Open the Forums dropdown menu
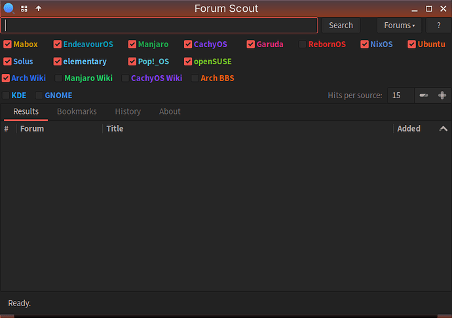The width and height of the screenshot is (452, 318). (399, 26)
